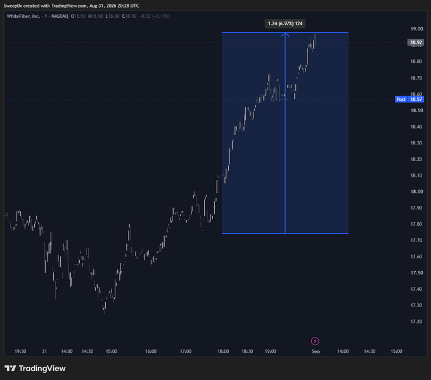Click the 18.10 price axis label
This screenshot has width=431, height=380.
click(x=416, y=175)
